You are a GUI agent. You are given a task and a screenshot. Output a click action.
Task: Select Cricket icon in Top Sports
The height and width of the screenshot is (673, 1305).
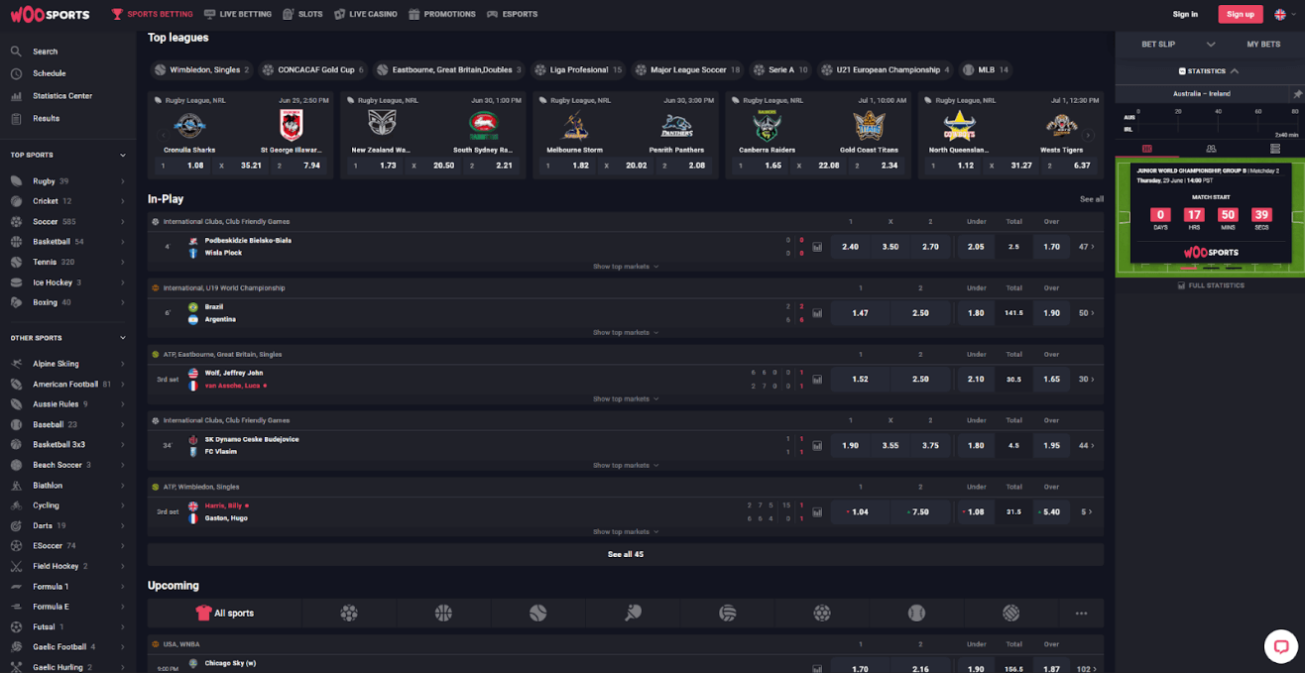pyautogui.click(x=16, y=201)
